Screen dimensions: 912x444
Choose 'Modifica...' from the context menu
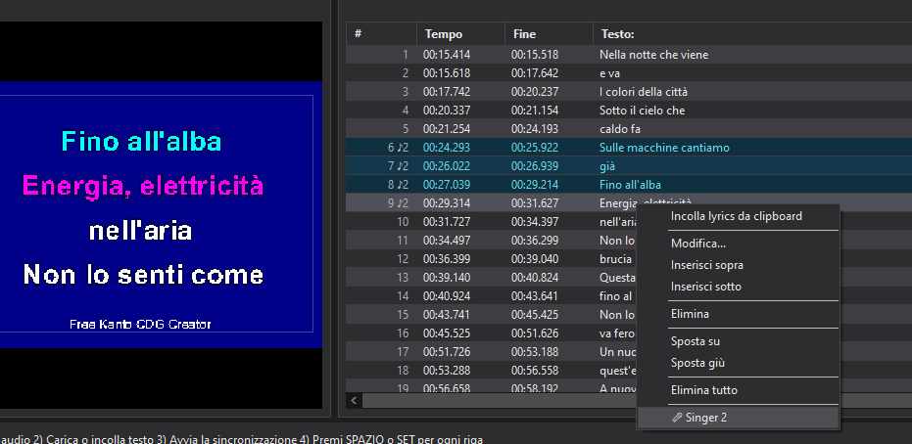697,244
